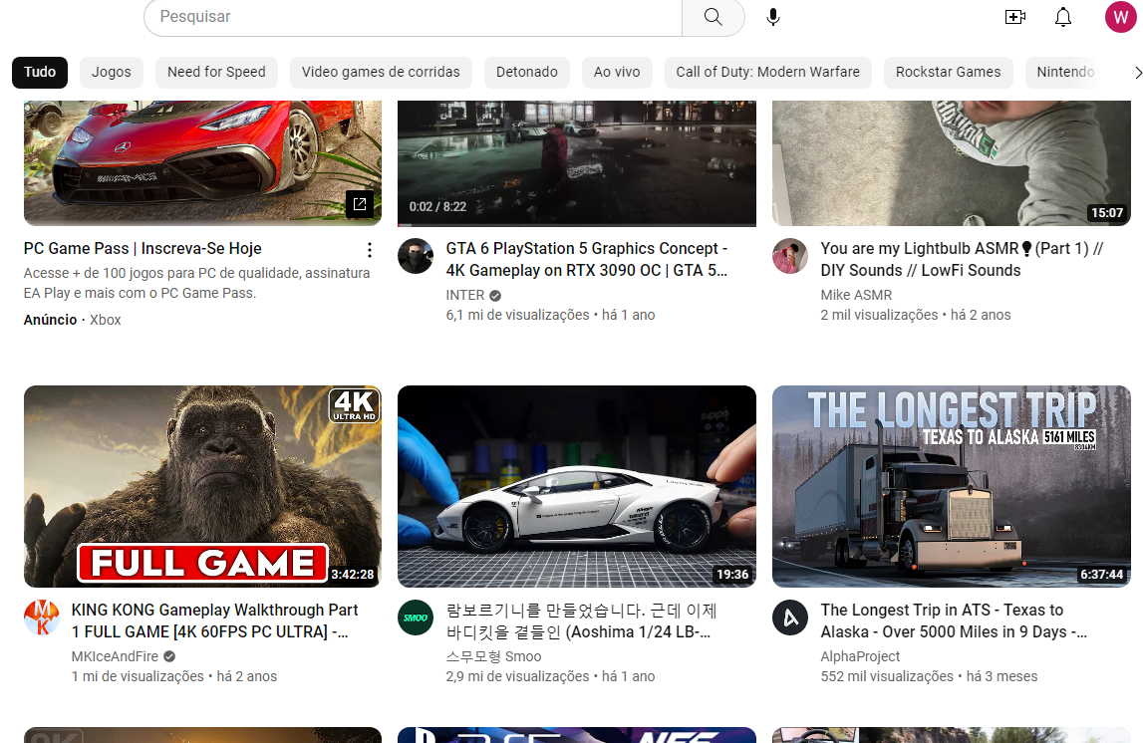The width and height of the screenshot is (1143, 743).
Task: Go to INTER channel name link
Action: pyautogui.click(x=465, y=295)
